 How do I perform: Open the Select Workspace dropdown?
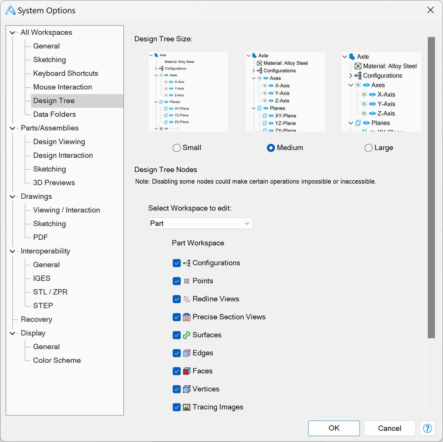200,223
